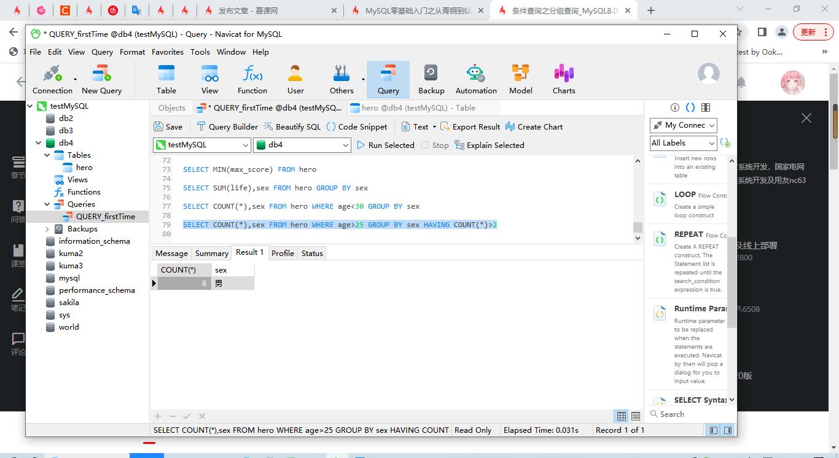
Task: Open the LOOP snippet icon
Action: (660, 200)
